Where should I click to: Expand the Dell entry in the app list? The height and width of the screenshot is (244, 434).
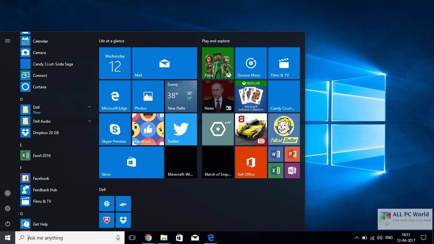point(89,107)
